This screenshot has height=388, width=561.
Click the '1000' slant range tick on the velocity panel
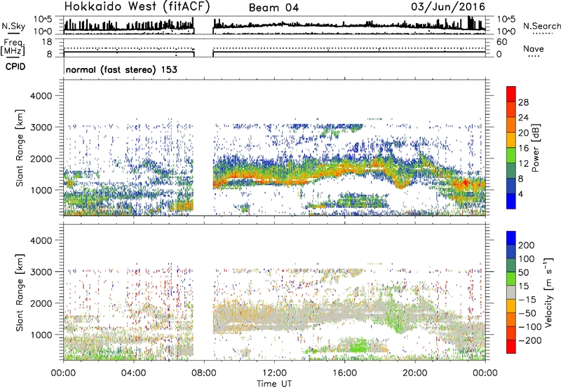(x=41, y=335)
